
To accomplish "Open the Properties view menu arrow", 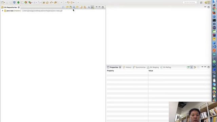I will 202,67.
